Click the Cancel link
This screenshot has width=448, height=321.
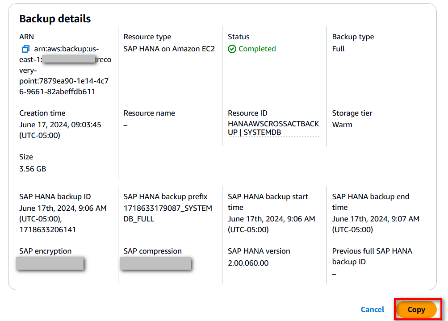[372, 309]
